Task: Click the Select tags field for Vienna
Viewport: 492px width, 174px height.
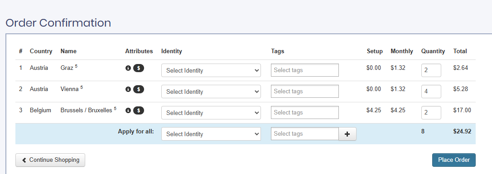Action: 305,91
